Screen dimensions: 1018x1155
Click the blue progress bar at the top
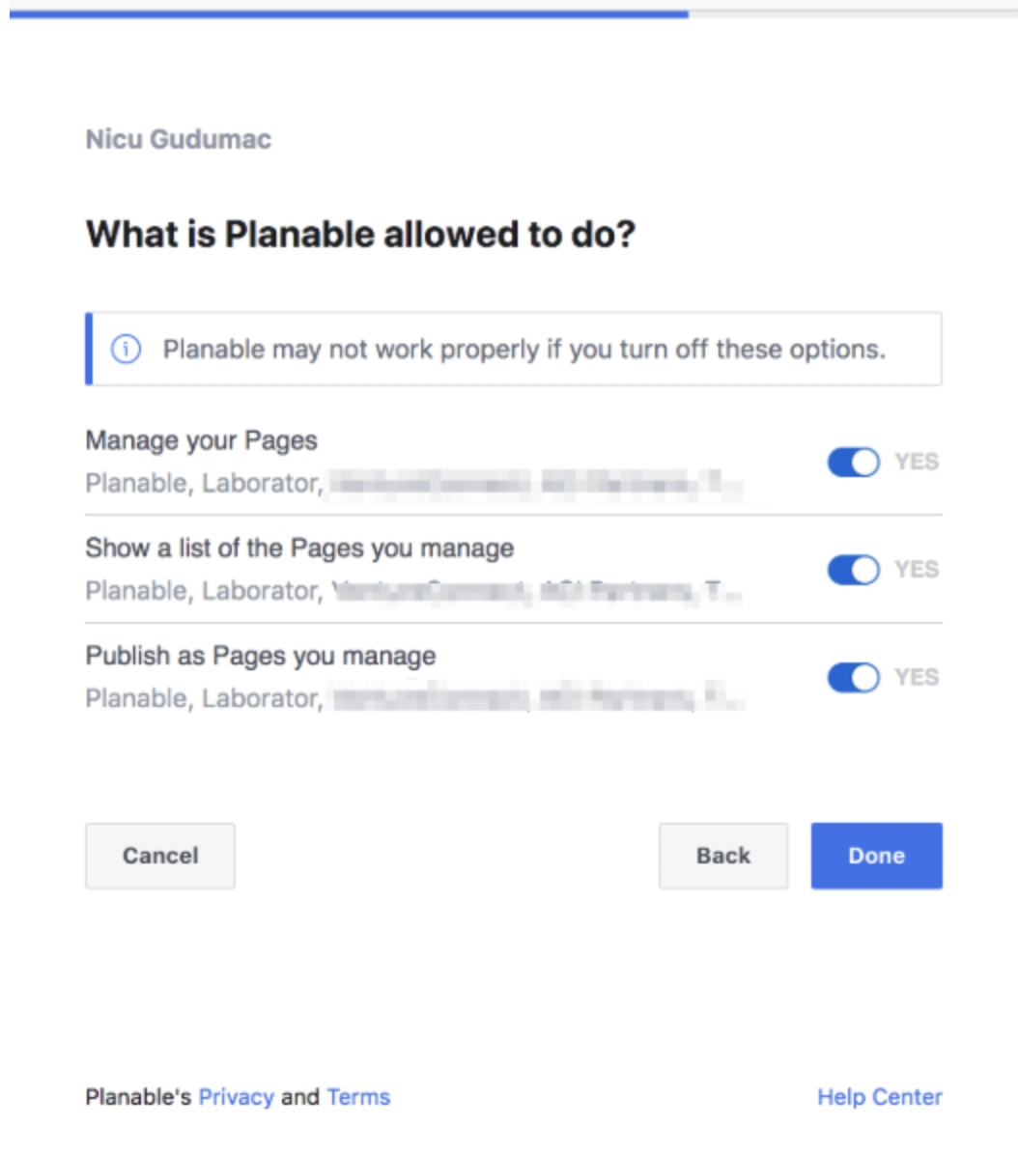tap(348, 14)
